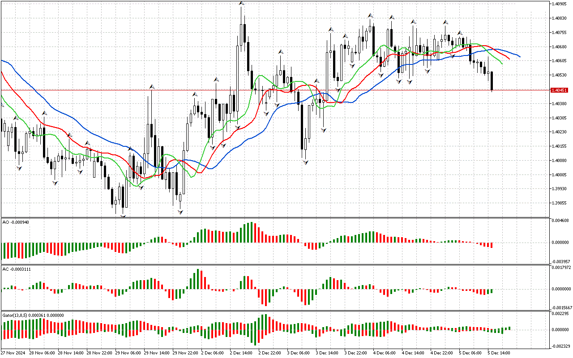Screen dimensions: 573x358
Task: Click price scale value 1.40755
Action: (x=560, y=32)
